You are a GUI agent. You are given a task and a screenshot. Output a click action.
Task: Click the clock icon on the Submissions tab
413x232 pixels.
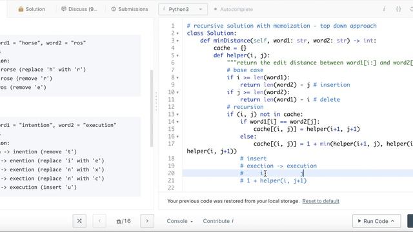click(x=114, y=9)
